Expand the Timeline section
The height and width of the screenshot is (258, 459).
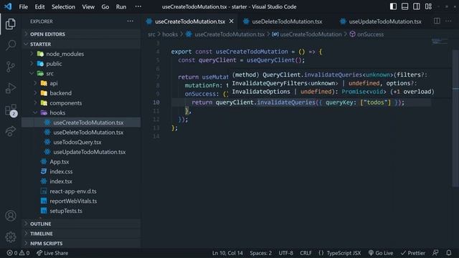(x=81, y=234)
